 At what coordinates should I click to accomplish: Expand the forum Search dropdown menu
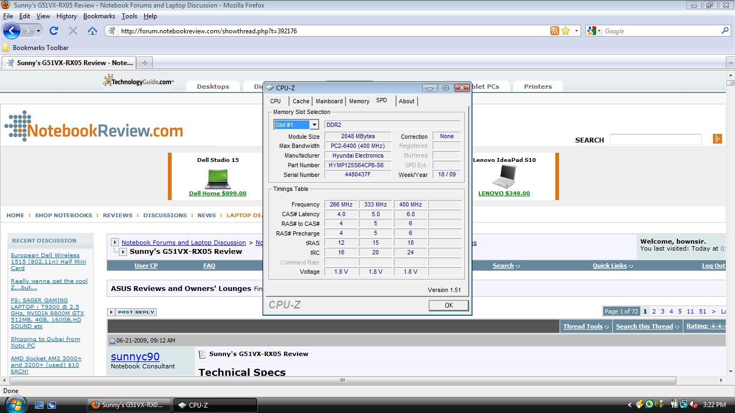coord(506,266)
